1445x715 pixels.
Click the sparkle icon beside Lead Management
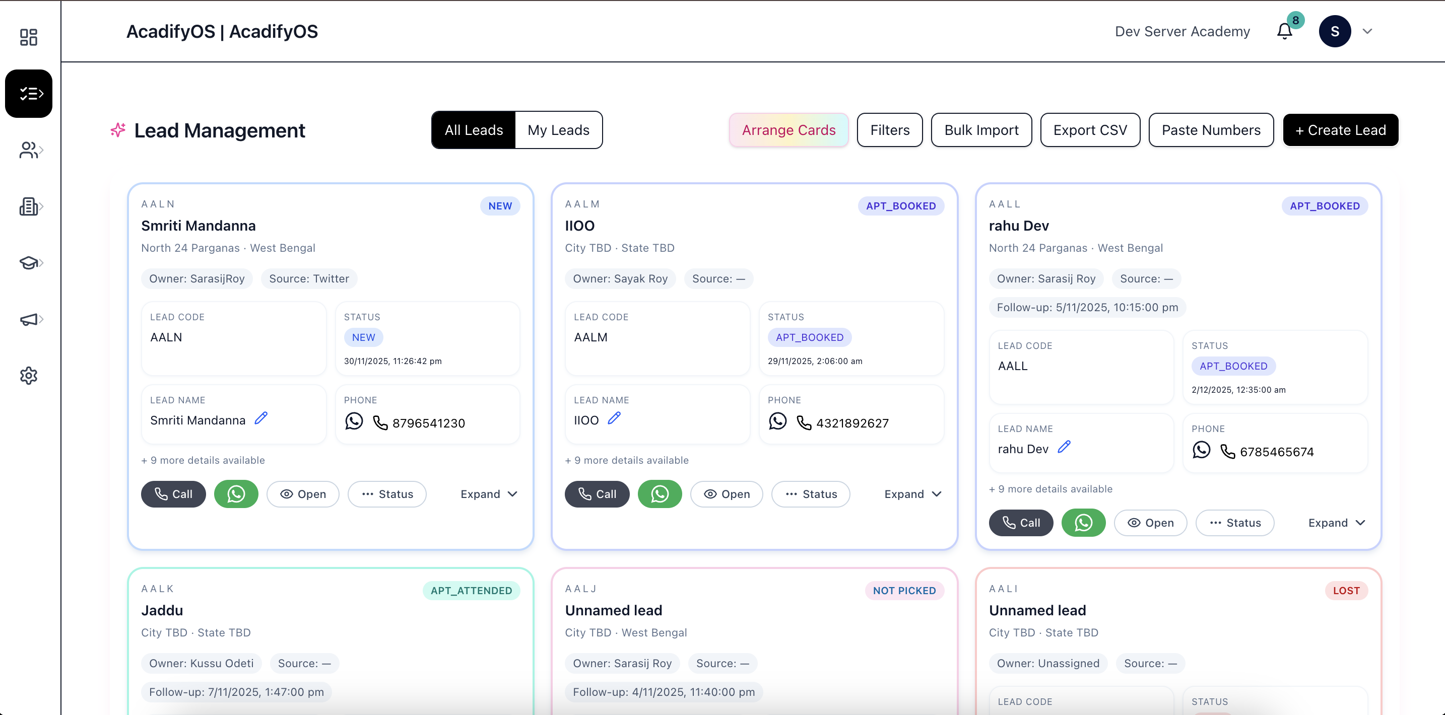coord(118,130)
